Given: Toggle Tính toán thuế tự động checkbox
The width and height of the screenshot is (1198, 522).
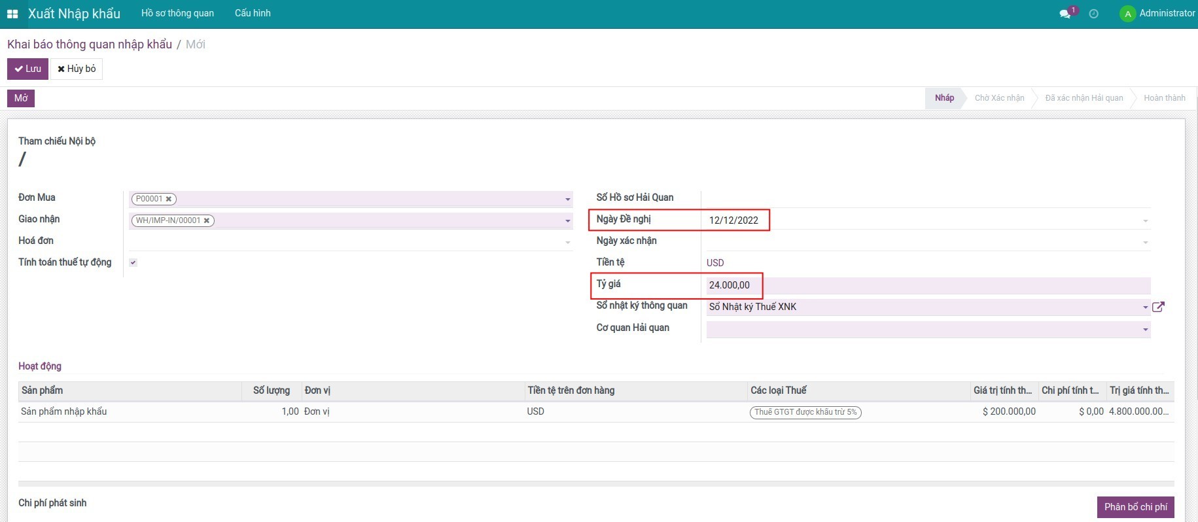Looking at the screenshot, I should (133, 262).
